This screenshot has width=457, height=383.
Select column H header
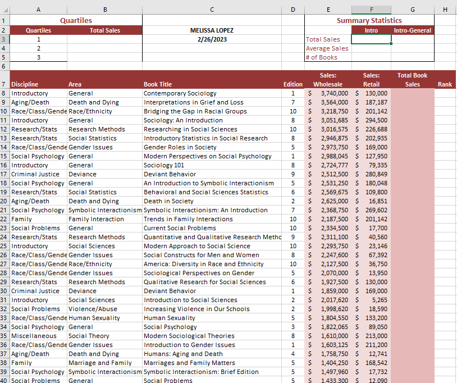tap(445, 10)
